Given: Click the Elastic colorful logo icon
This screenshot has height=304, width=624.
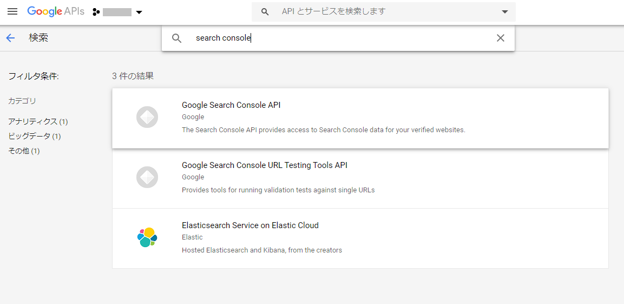Looking at the screenshot, I should 147,237.
